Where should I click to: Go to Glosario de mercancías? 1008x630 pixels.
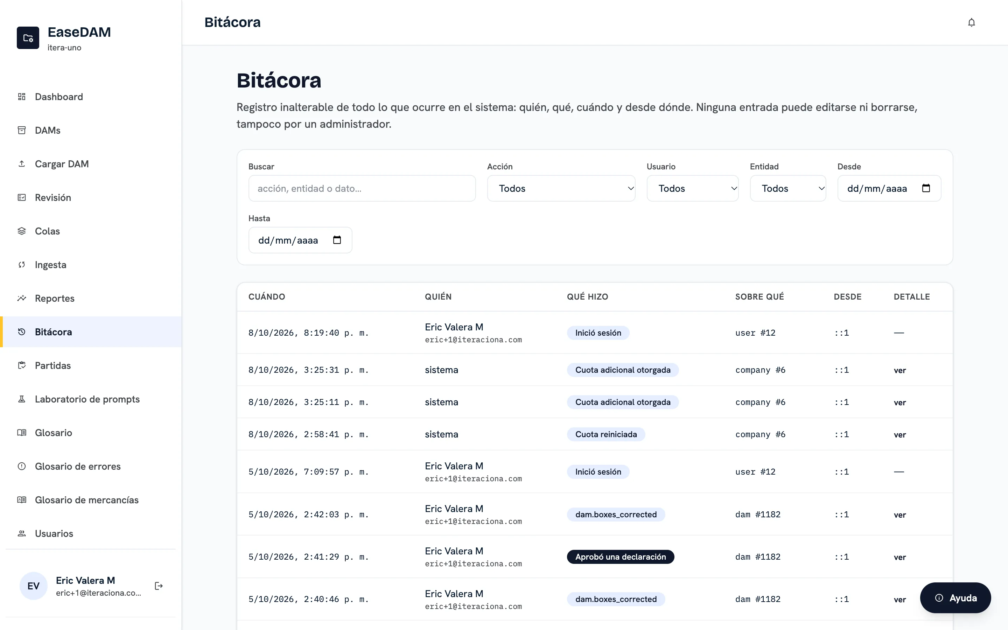point(91,500)
